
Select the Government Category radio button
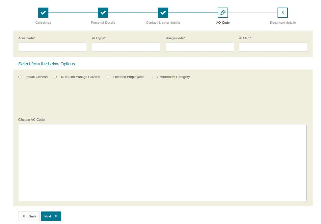point(151,77)
